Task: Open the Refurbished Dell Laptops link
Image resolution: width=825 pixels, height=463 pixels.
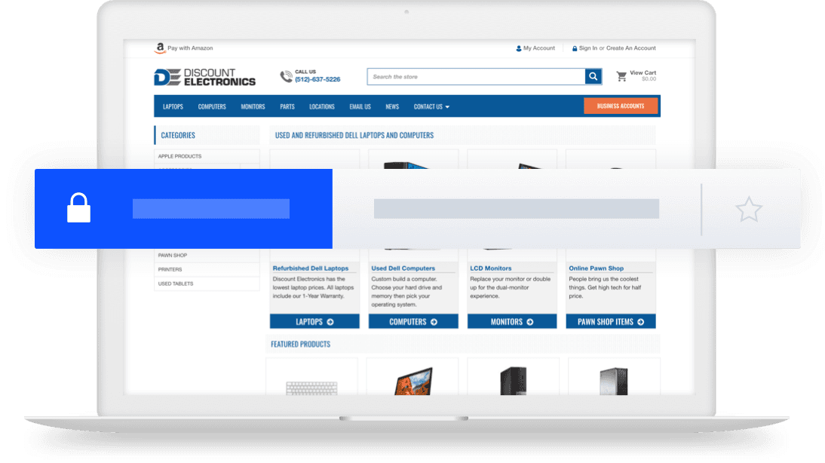Action: [311, 268]
